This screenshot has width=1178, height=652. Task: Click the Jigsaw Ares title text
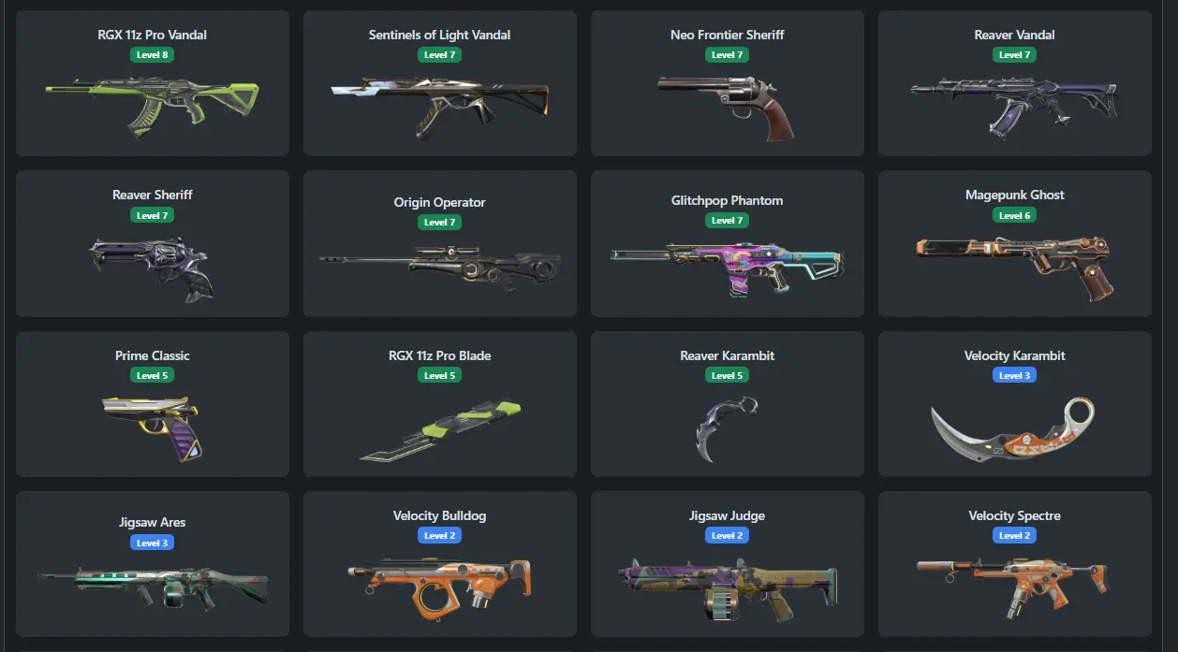click(x=152, y=522)
